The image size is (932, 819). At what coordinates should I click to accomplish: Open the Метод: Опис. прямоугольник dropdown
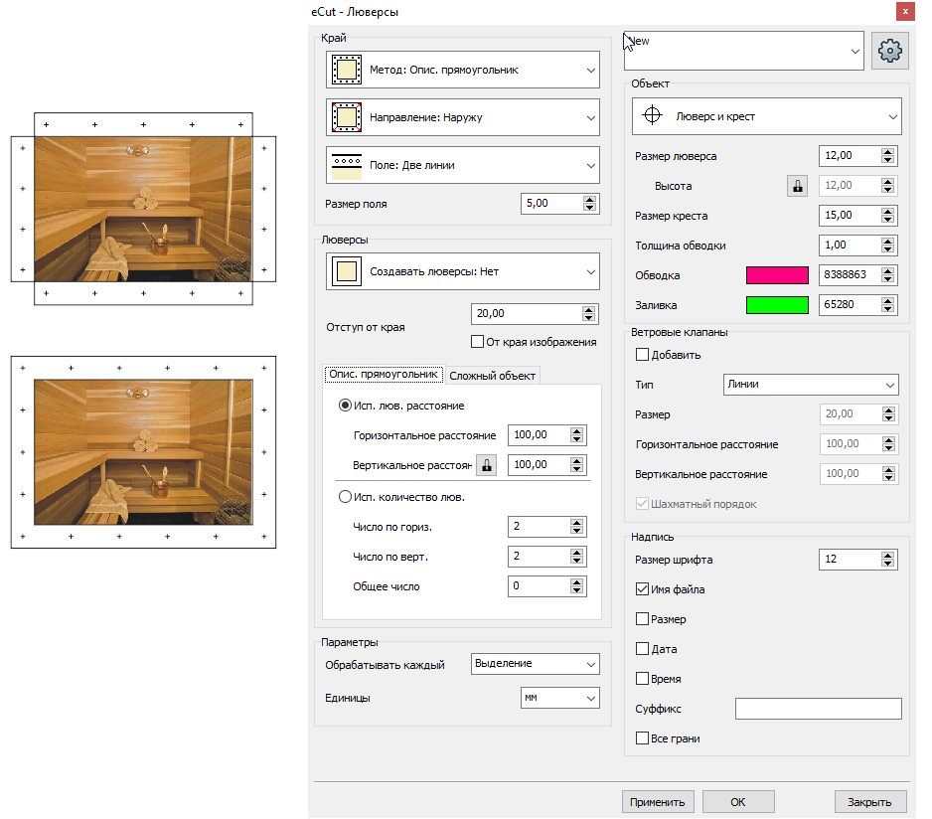pos(462,70)
